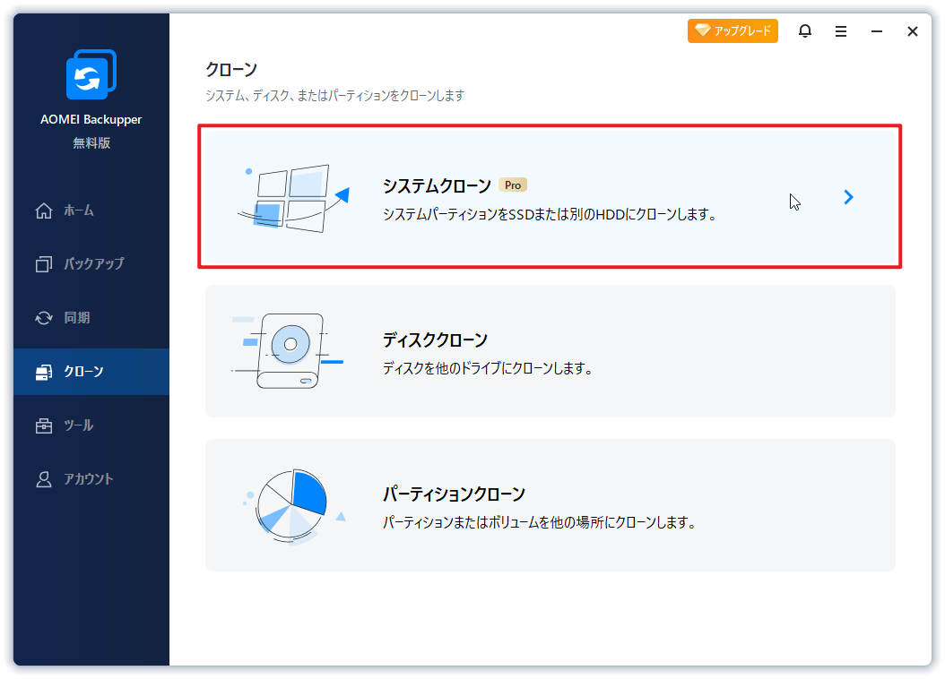Viewport: 945px width, 679px height.
Task: Click the Pro badge next to システムクローン
Action: [x=513, y=185]
